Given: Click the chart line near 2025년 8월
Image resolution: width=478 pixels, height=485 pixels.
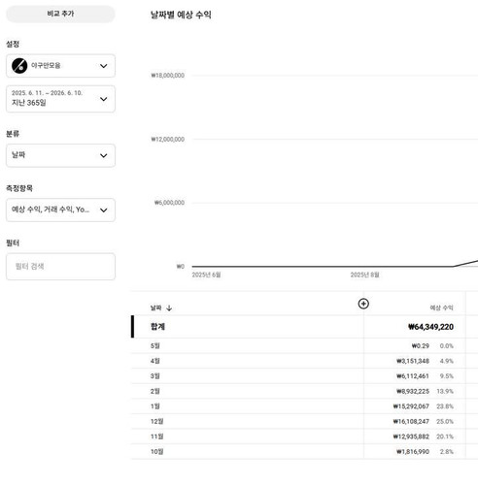Looking at the screenshot, I should (x=364, y=267).
